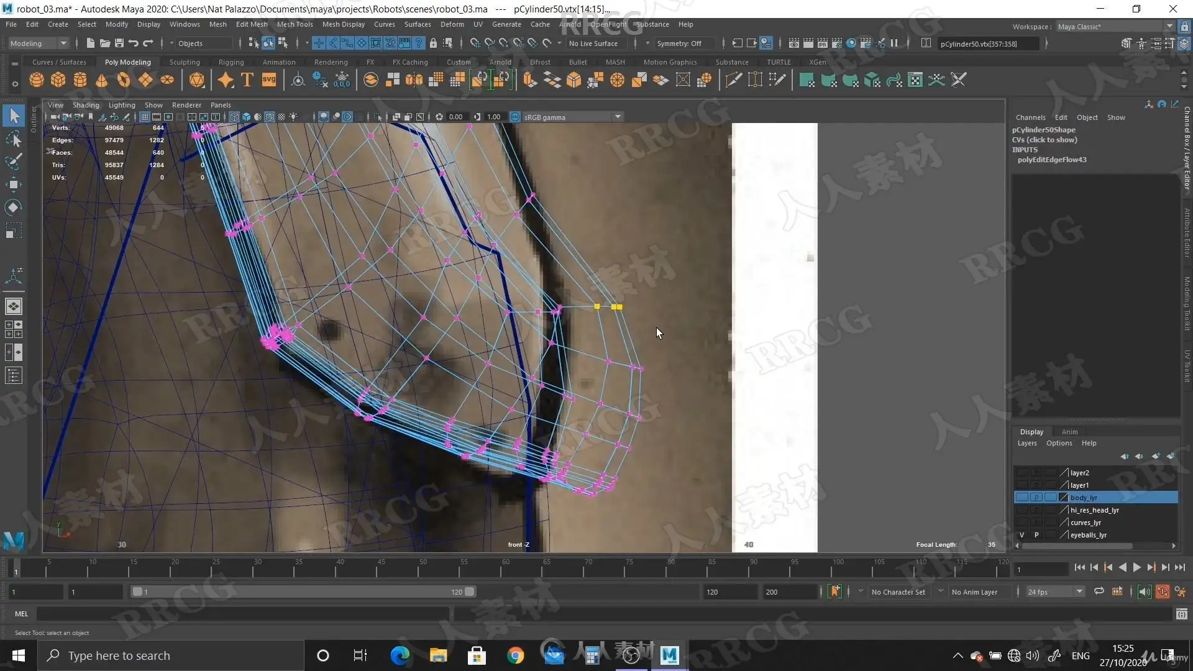
Task: Expand the sRGB gamma view transform dropdown
Action: tap(618, 117)
